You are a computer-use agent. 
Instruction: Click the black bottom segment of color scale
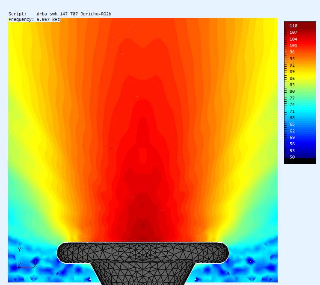click(300, 161)
